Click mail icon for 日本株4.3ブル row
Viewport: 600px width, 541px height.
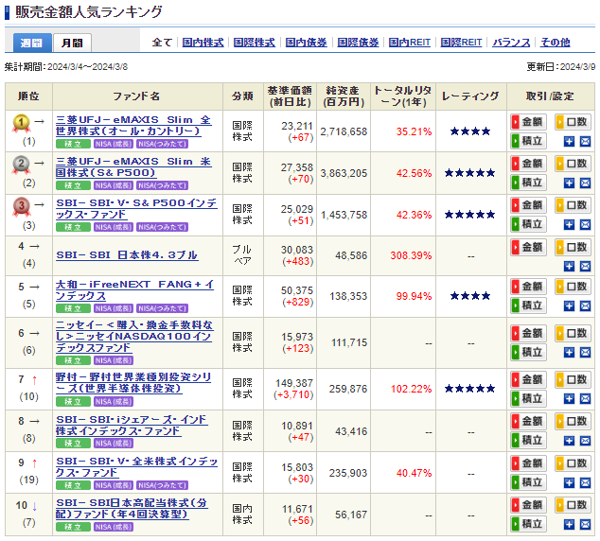point(585,267)
